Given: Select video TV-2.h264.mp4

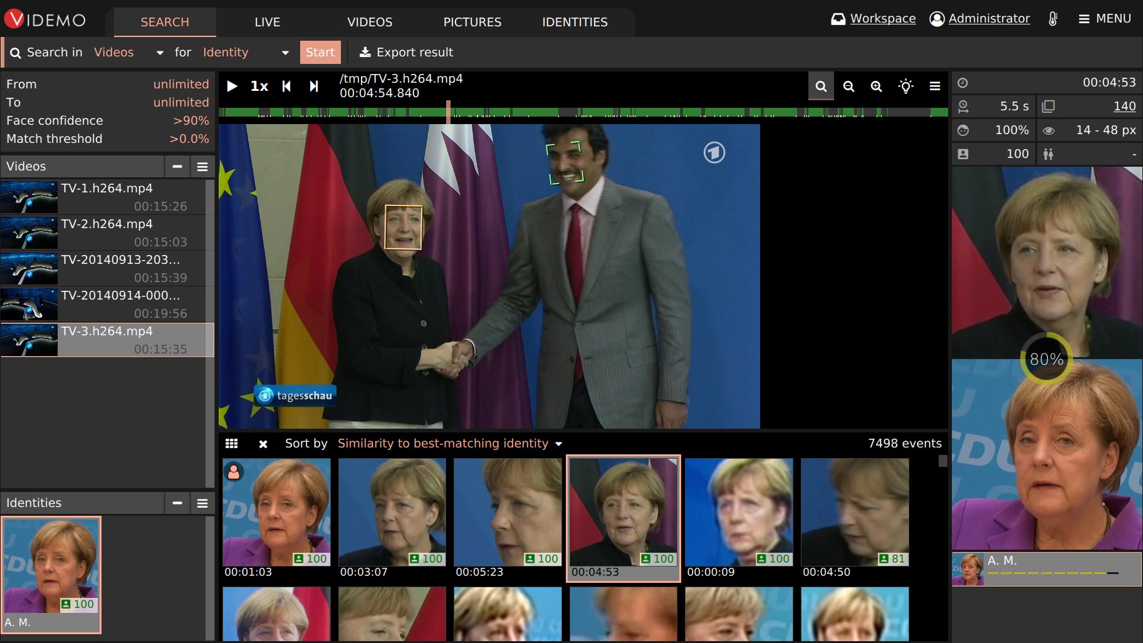Looking at the screenshot, I should [x=103, y=233].
